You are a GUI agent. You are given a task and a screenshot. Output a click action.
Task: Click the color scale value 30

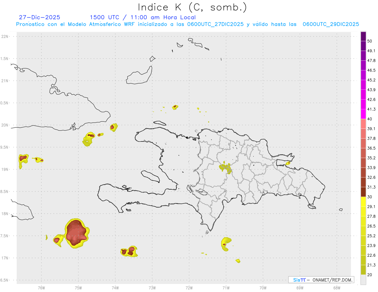pos(370,197)
